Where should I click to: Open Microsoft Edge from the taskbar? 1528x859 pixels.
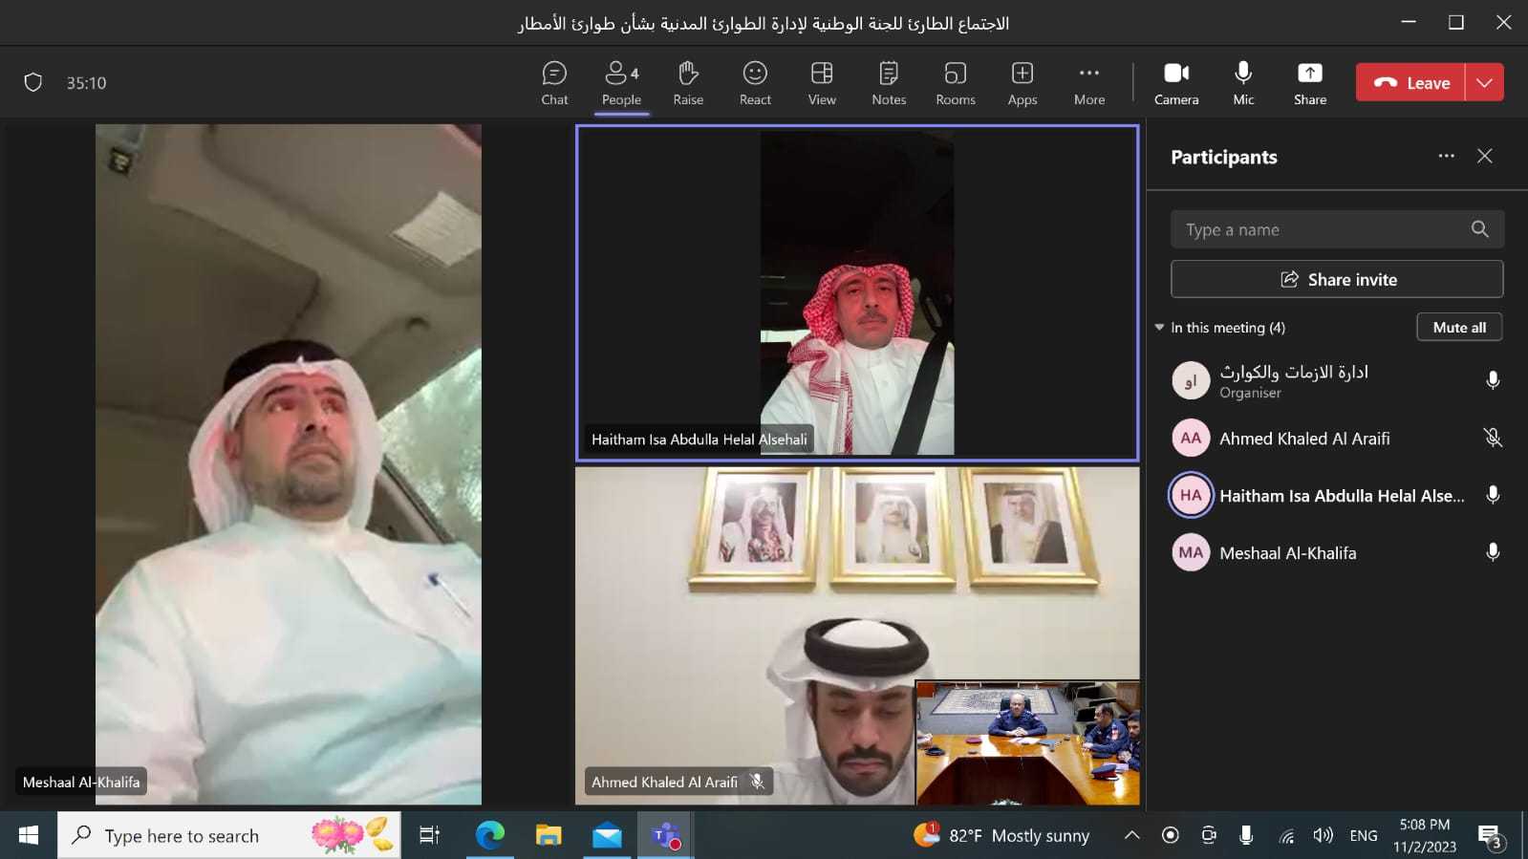tap(490, 836)
